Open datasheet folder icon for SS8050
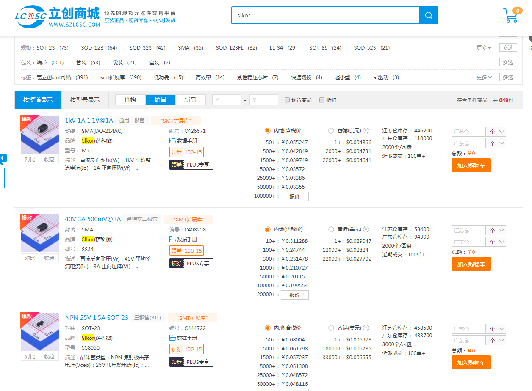Viewport: 532px width, 391px height. (172, 338)
